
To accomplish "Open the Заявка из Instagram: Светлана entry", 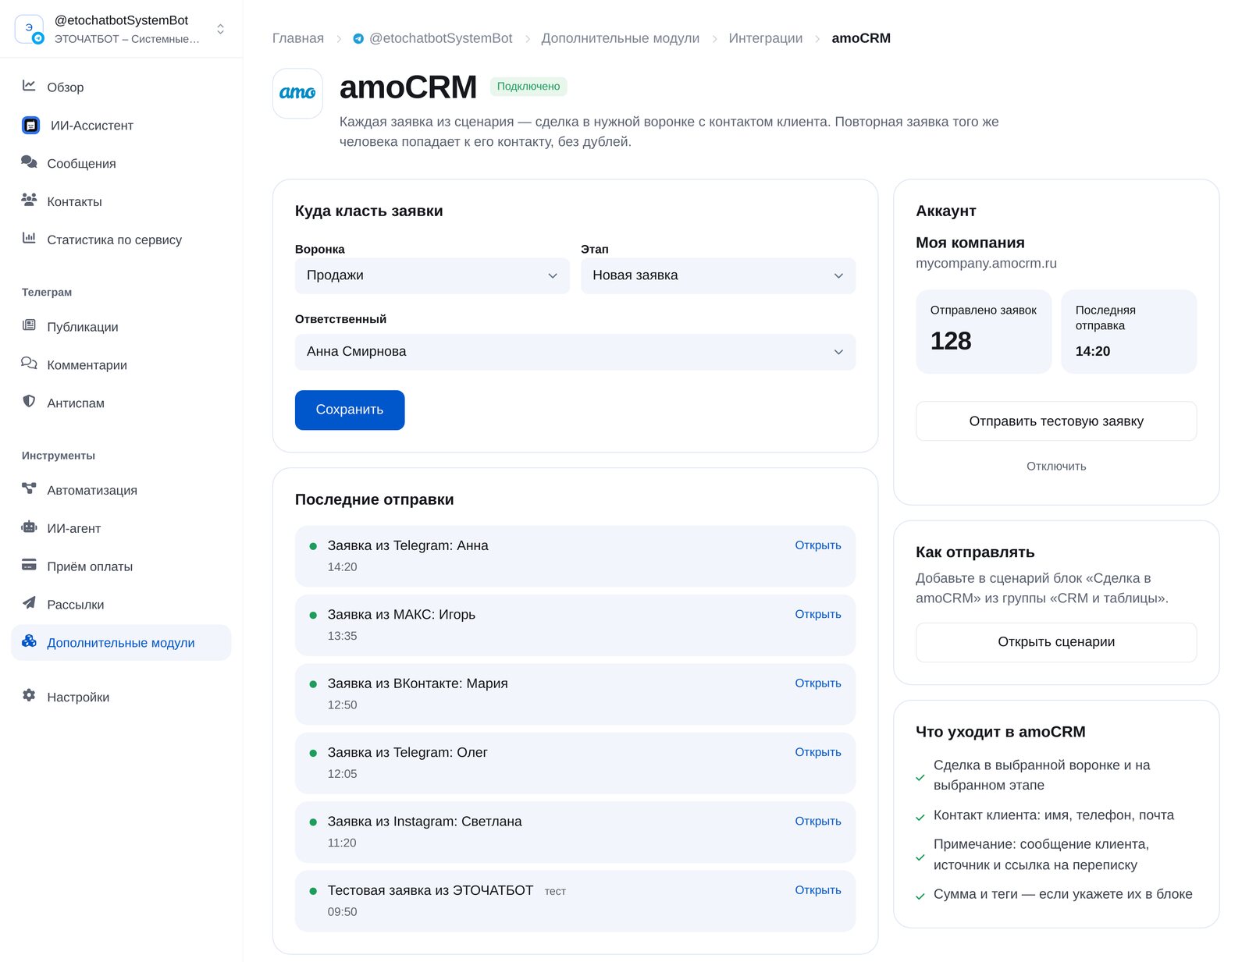I will point(818,821).
